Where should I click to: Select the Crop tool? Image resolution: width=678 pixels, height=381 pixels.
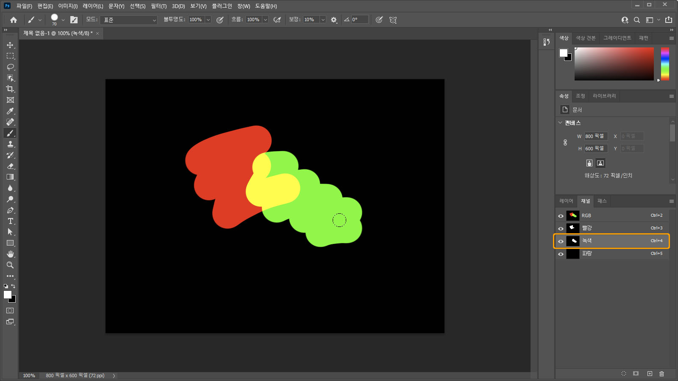point(10,89)
